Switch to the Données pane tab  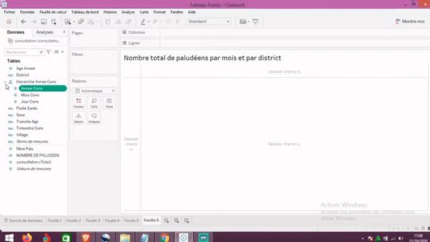tap(15, 32)
